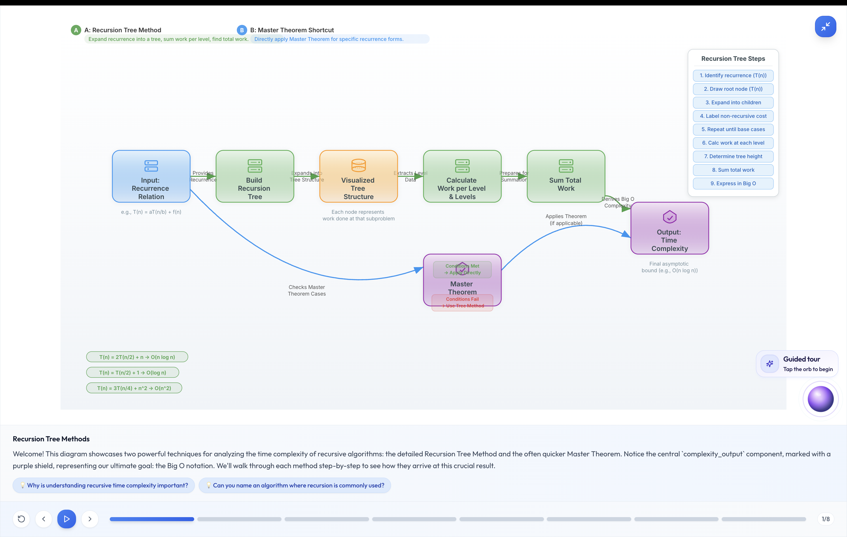Viewport: 847px width, 537px height.
Task: Open 'Why is understanding recursive time complexity important?'
Action: pyautogui.click(x=104, y=485)
